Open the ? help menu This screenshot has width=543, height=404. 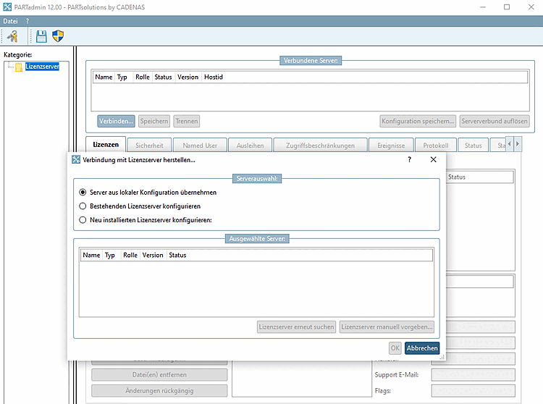tap(28, 21)
